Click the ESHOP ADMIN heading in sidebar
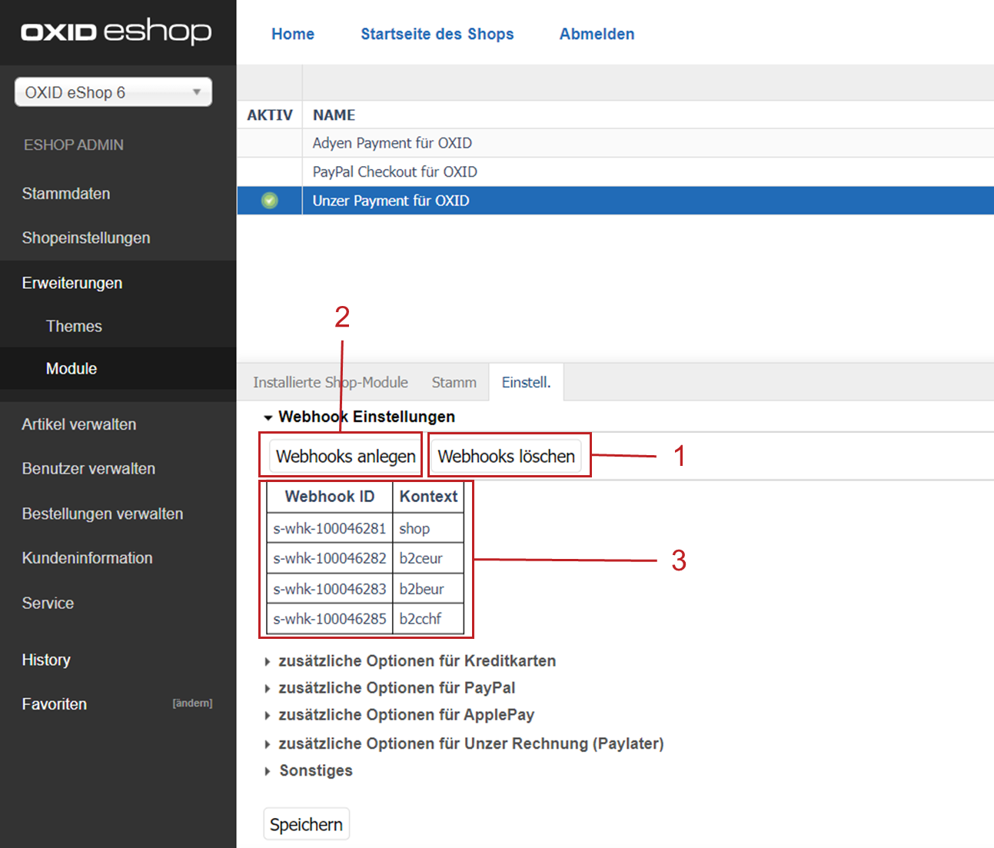 point(74,145)
